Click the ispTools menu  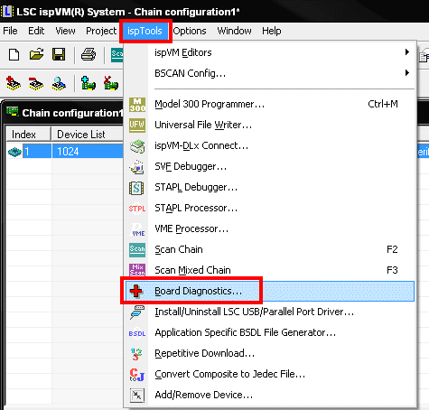click(145, 31)
